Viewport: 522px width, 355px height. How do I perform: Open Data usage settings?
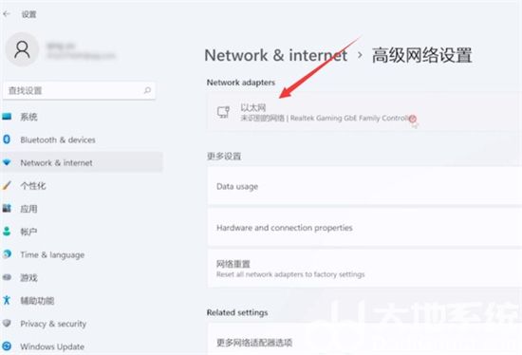point(364,186)
